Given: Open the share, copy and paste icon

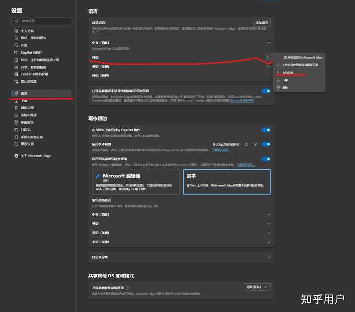Looking at the screenshot, I should 16,67.
